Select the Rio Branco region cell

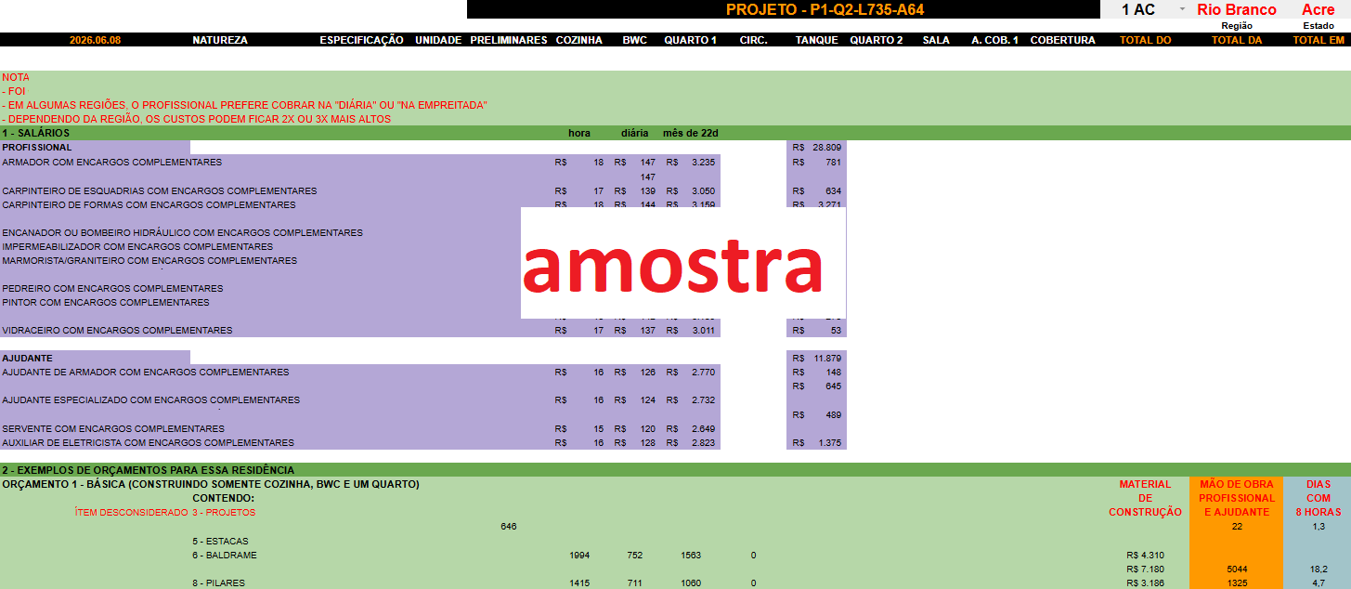(x=1237, y=9)
